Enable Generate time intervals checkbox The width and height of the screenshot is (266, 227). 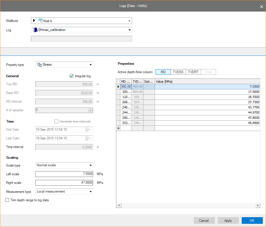click(x=56, y=121)
